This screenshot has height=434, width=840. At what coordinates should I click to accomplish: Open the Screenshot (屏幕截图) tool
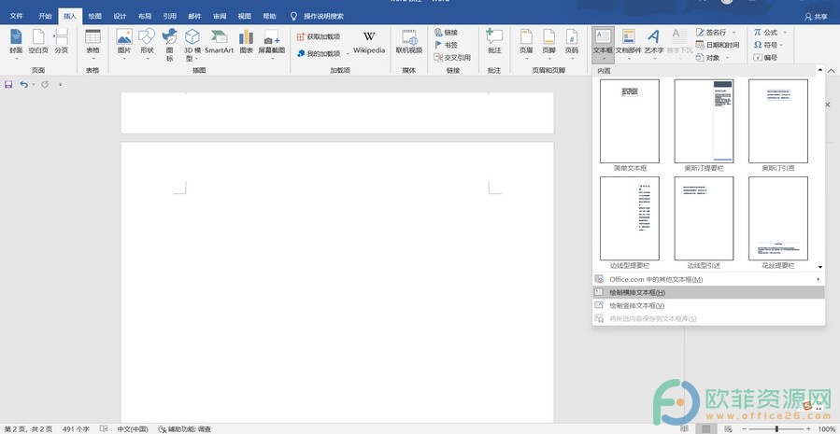pyautogui.click(x=272, y=44)
